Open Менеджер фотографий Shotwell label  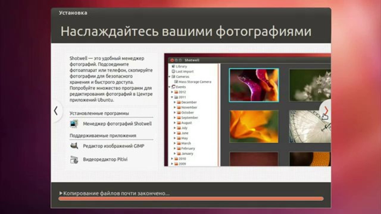click(117, 124)
